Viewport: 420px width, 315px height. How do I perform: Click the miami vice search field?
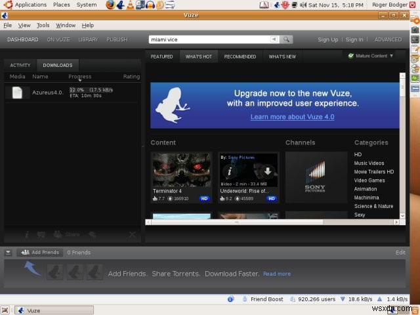tap(207, 39)
